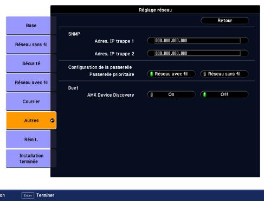Screen dimensions: 264x203
Task: Set priority gateway to Réseau sans fil
Action: click(x=224, y=74)
